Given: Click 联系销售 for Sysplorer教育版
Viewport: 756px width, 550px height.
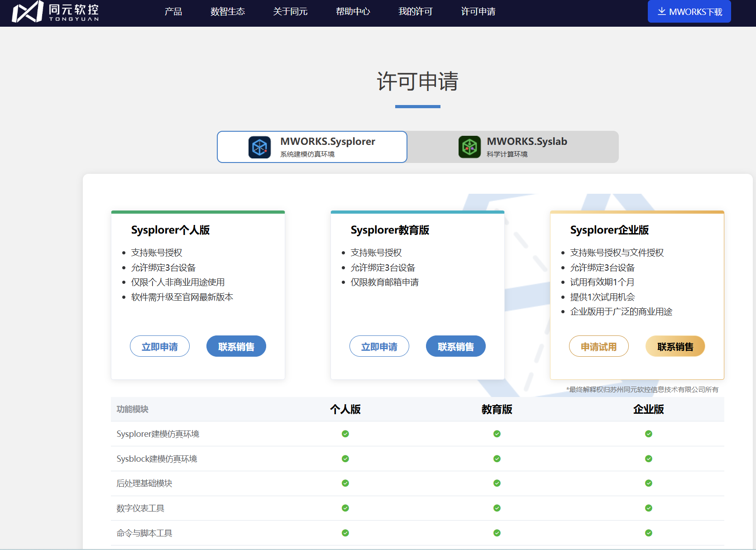Looking at the screenshot, I should click(x=456, y=346).
